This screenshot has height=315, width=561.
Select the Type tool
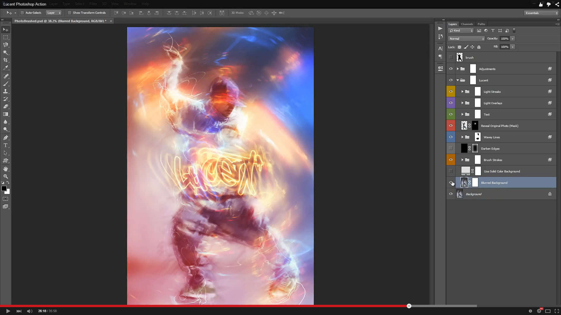(x=6, y=145)
